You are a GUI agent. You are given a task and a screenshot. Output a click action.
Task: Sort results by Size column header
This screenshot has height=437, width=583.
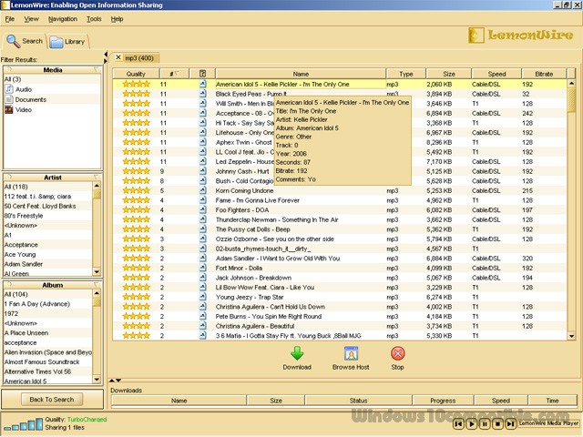pos(449,74)
